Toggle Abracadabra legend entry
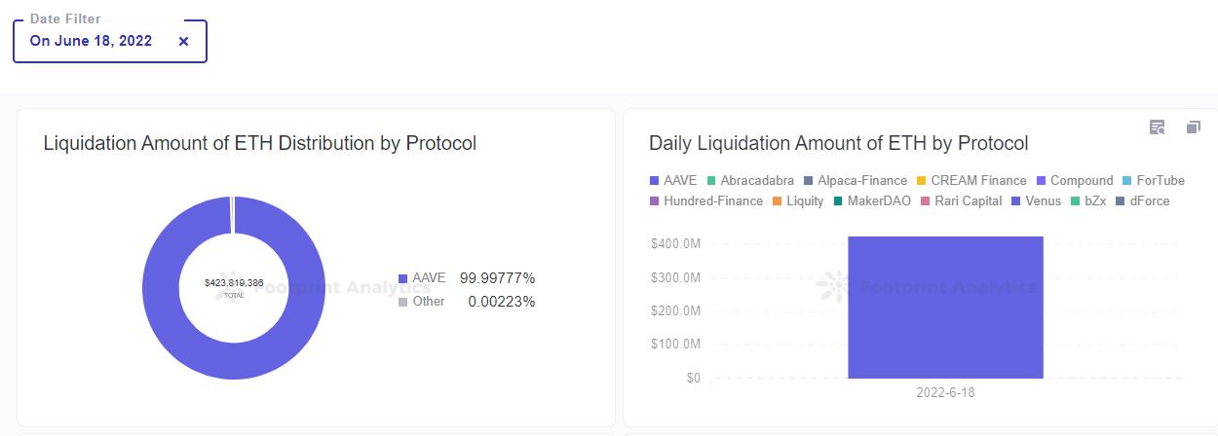Viewport: 1218px width, 436px height. click(749, 181)
